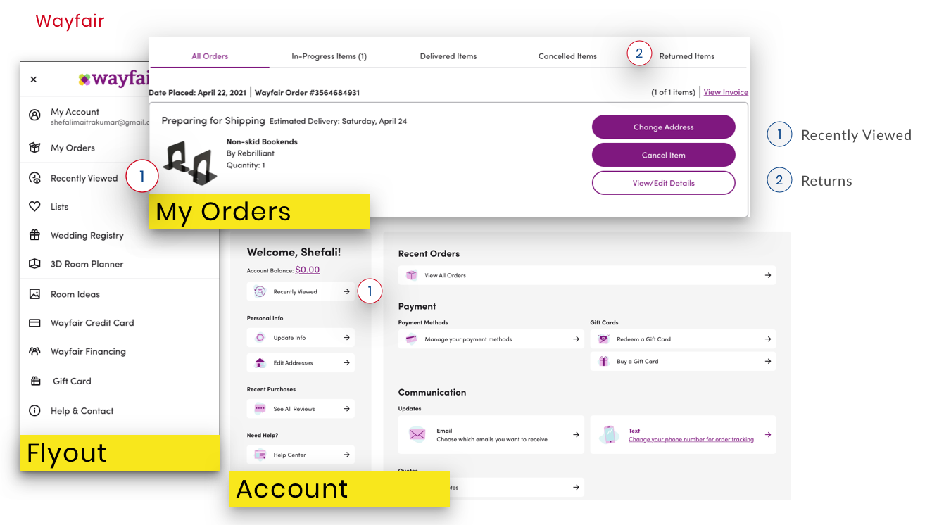
Task: Open View All Orders under Recent Orders
Action: 587,275
